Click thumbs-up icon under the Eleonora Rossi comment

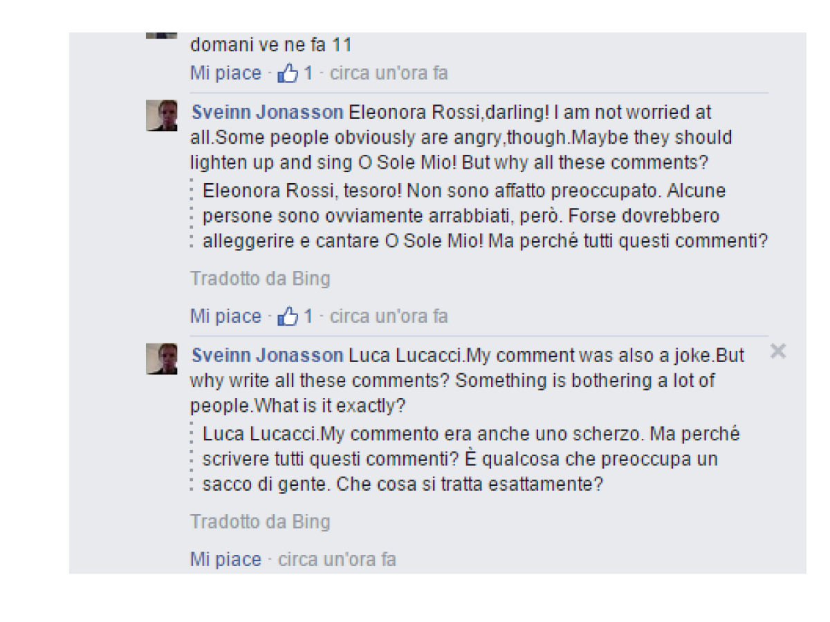tap(286, 317)
